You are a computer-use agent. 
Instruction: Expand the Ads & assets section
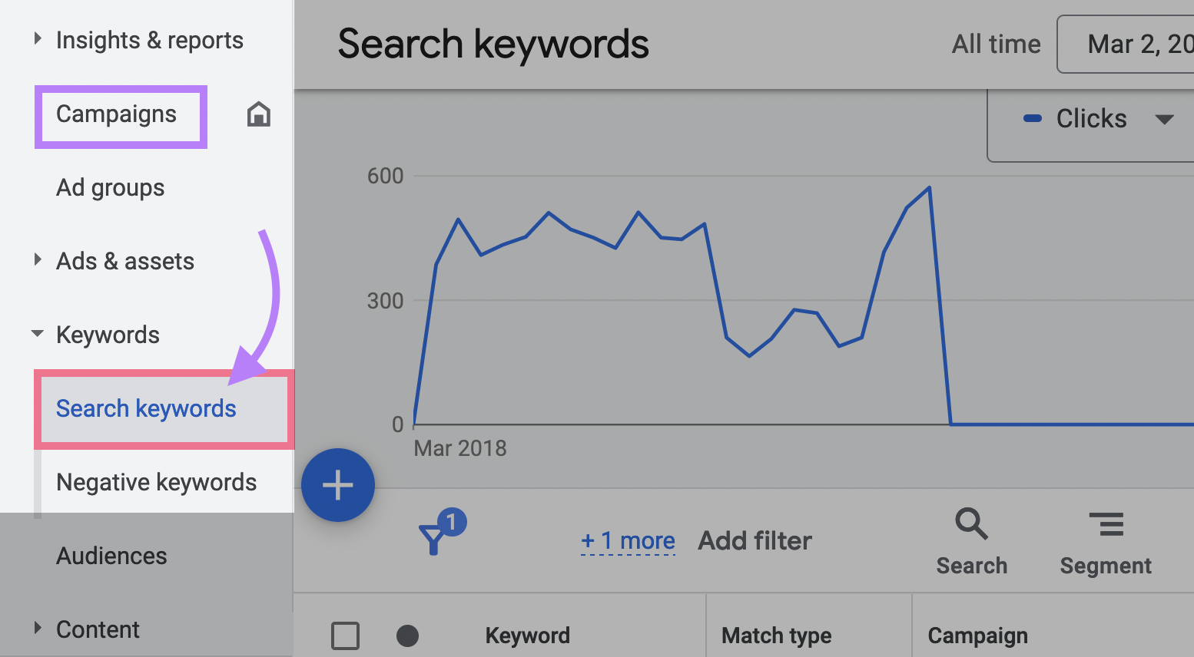click(x=38, y=260)
